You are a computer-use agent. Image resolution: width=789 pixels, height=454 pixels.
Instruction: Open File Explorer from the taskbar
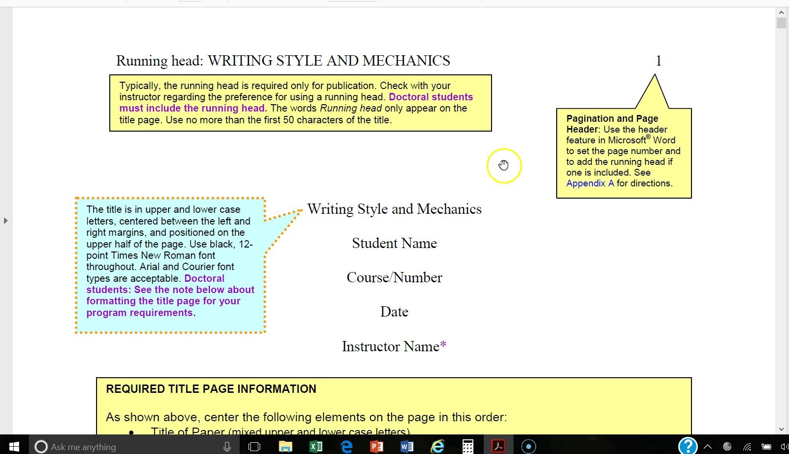click(x=284, y=446)
